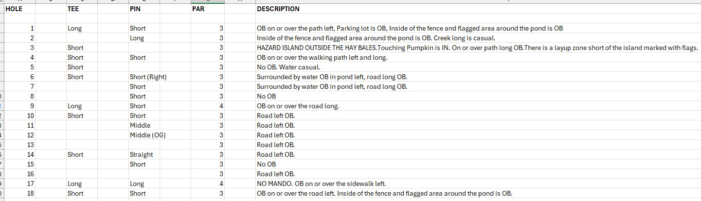Image resolution: width=701 pixels, height=201 pixels.
Task: Click hole number 13 cell
Action: [x=31, y=145]
